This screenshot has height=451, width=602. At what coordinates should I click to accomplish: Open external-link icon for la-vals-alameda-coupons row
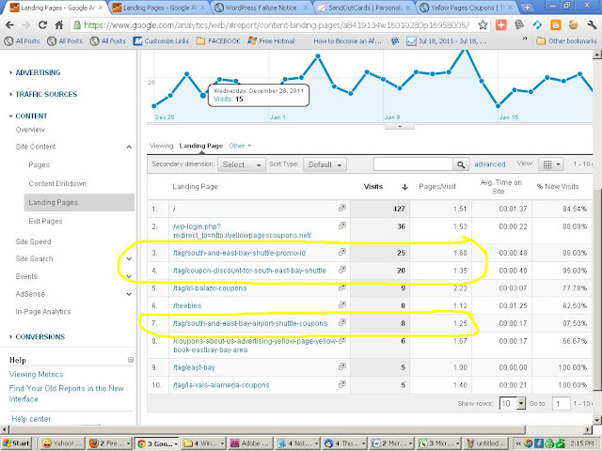342,384
